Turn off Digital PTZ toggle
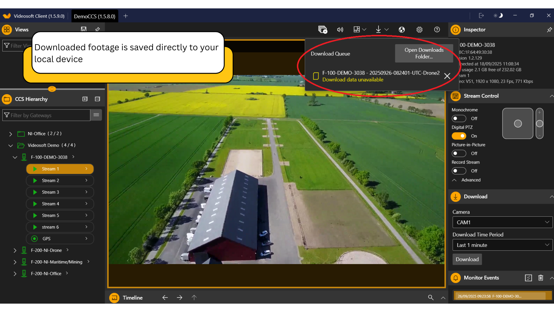This screenshot has height=312, width=554. point(459,136)
